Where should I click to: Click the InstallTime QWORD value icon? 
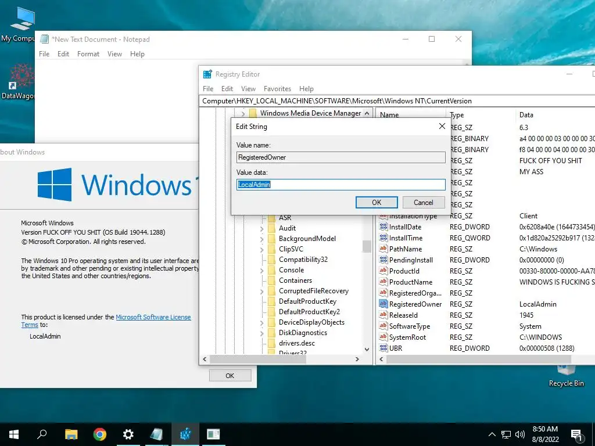click(383, 238)
